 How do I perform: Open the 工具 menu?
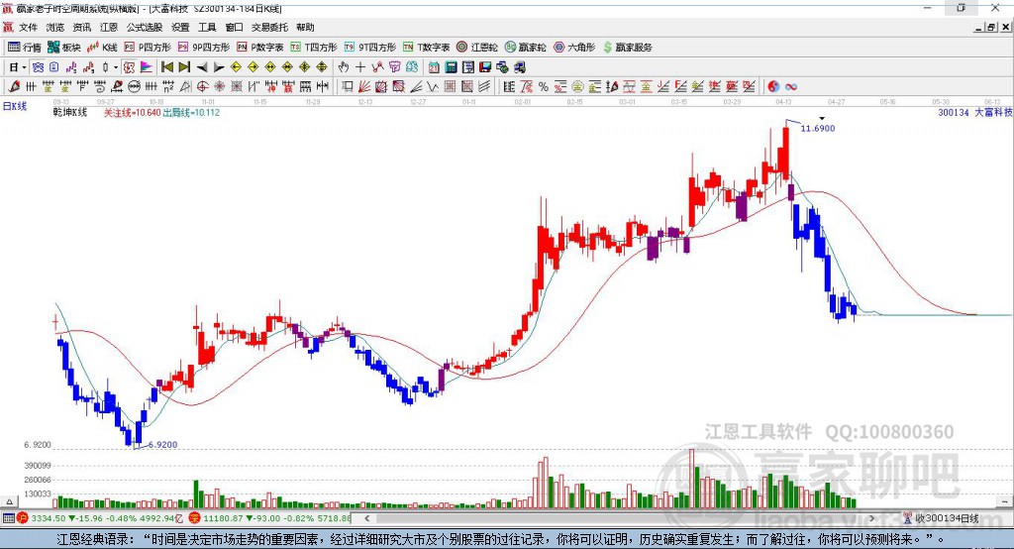207,27
